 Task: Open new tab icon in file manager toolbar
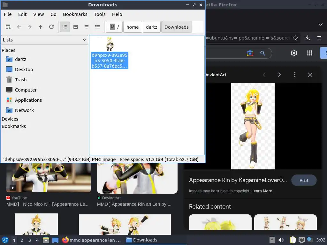click(8, 27)
